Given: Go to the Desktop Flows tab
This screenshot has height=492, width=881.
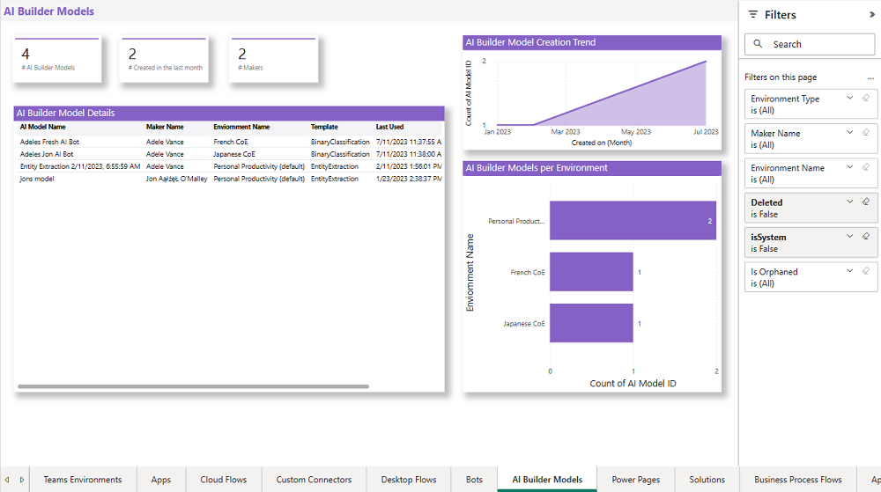Looking at the screenshot, I should pos(409,480).
